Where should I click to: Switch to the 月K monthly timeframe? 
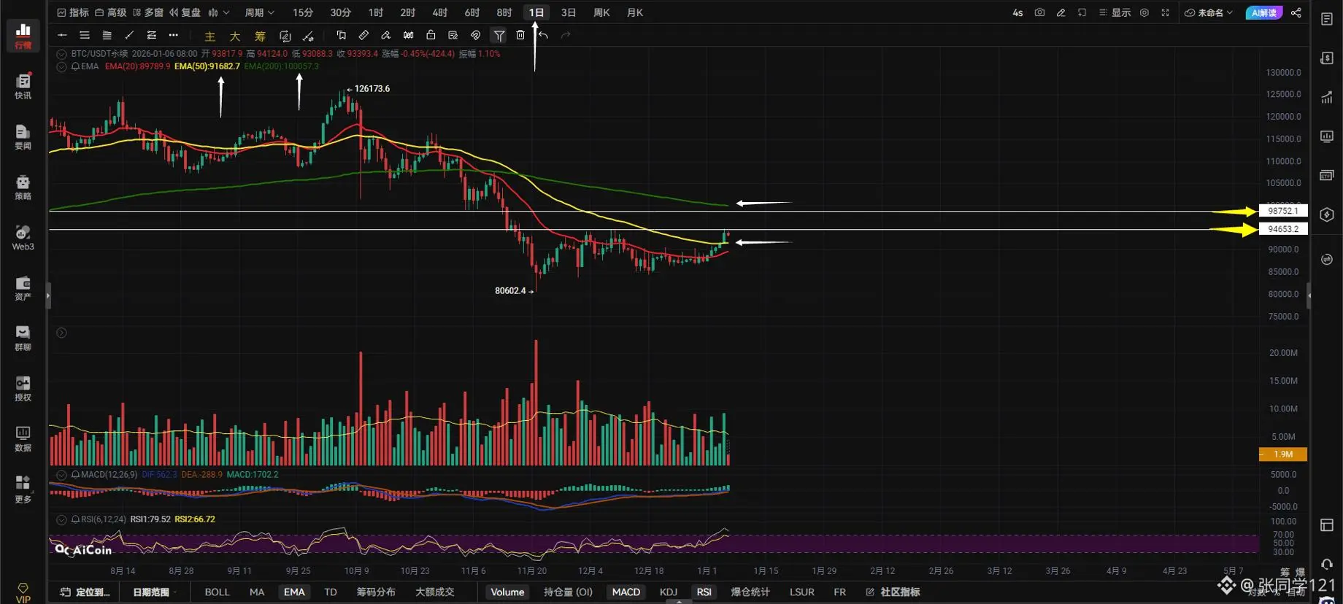click(x=635, y=12)
